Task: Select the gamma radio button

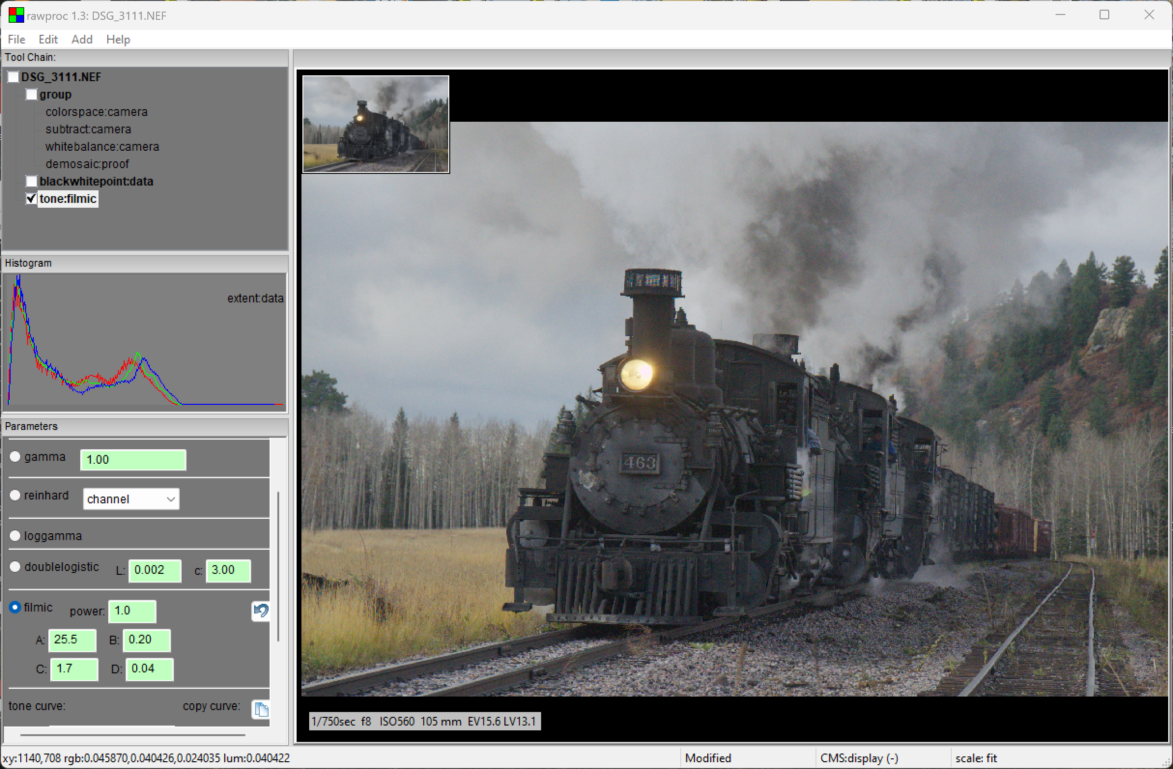Action: coord(15,456)
